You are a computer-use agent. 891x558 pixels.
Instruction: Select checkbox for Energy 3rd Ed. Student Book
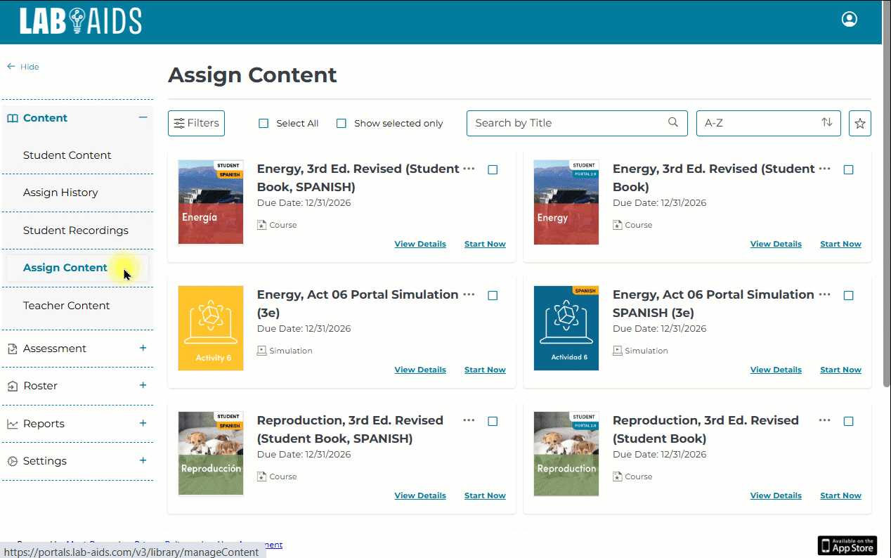pos(848,169)
